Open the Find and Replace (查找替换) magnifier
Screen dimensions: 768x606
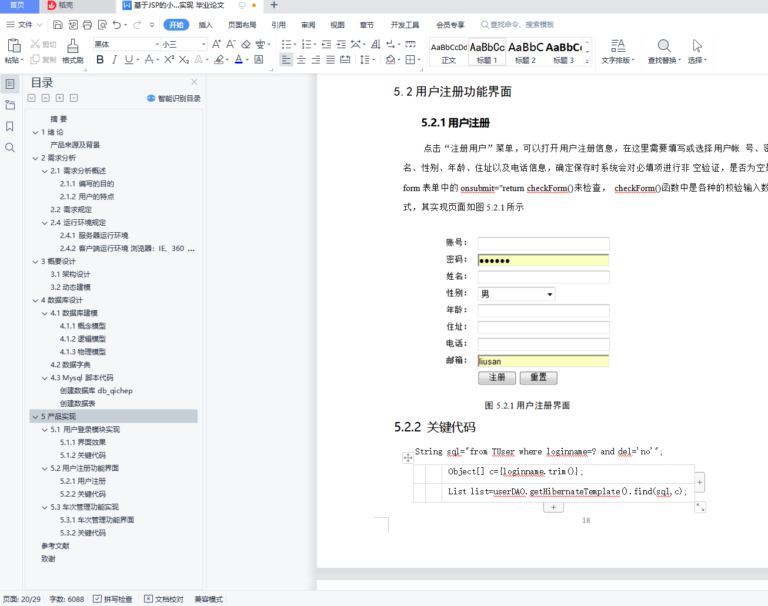click(665, 46)
